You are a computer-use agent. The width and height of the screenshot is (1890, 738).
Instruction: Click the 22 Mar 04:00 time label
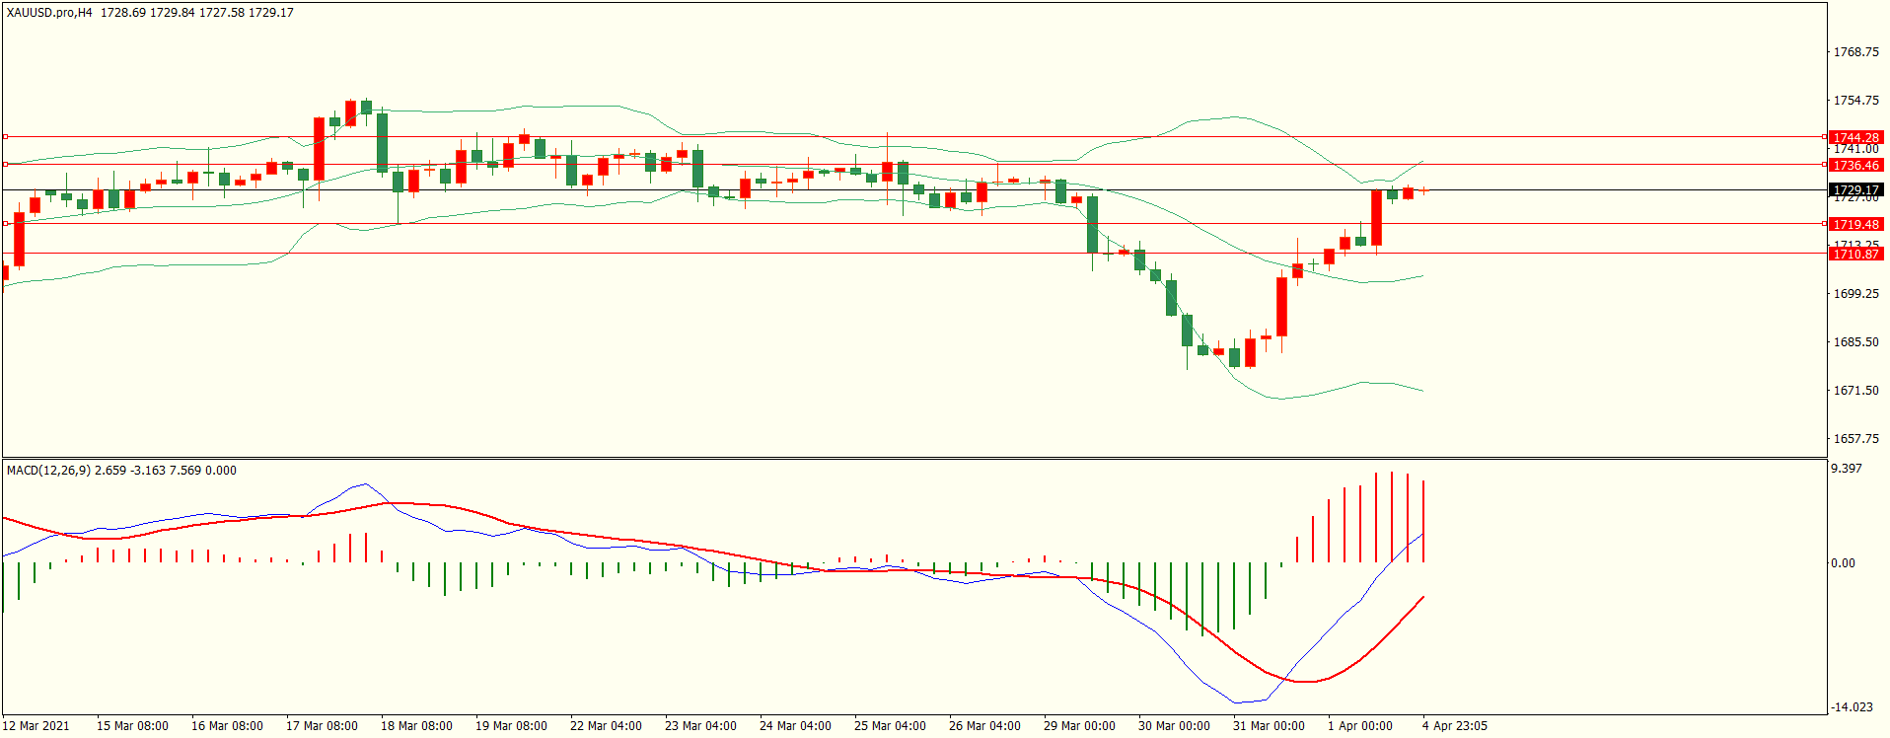pyautogui.click(x=606, y=726)
